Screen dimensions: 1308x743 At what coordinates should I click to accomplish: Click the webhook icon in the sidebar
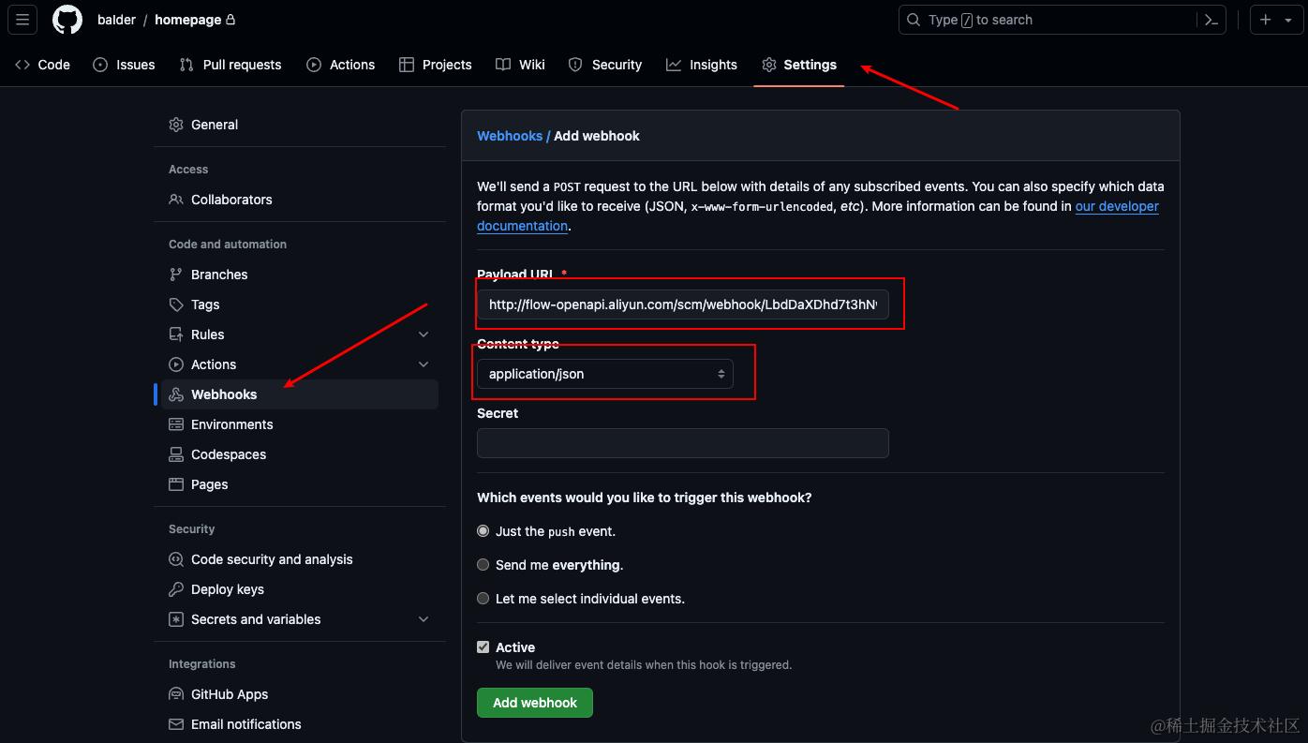[176, 394]
